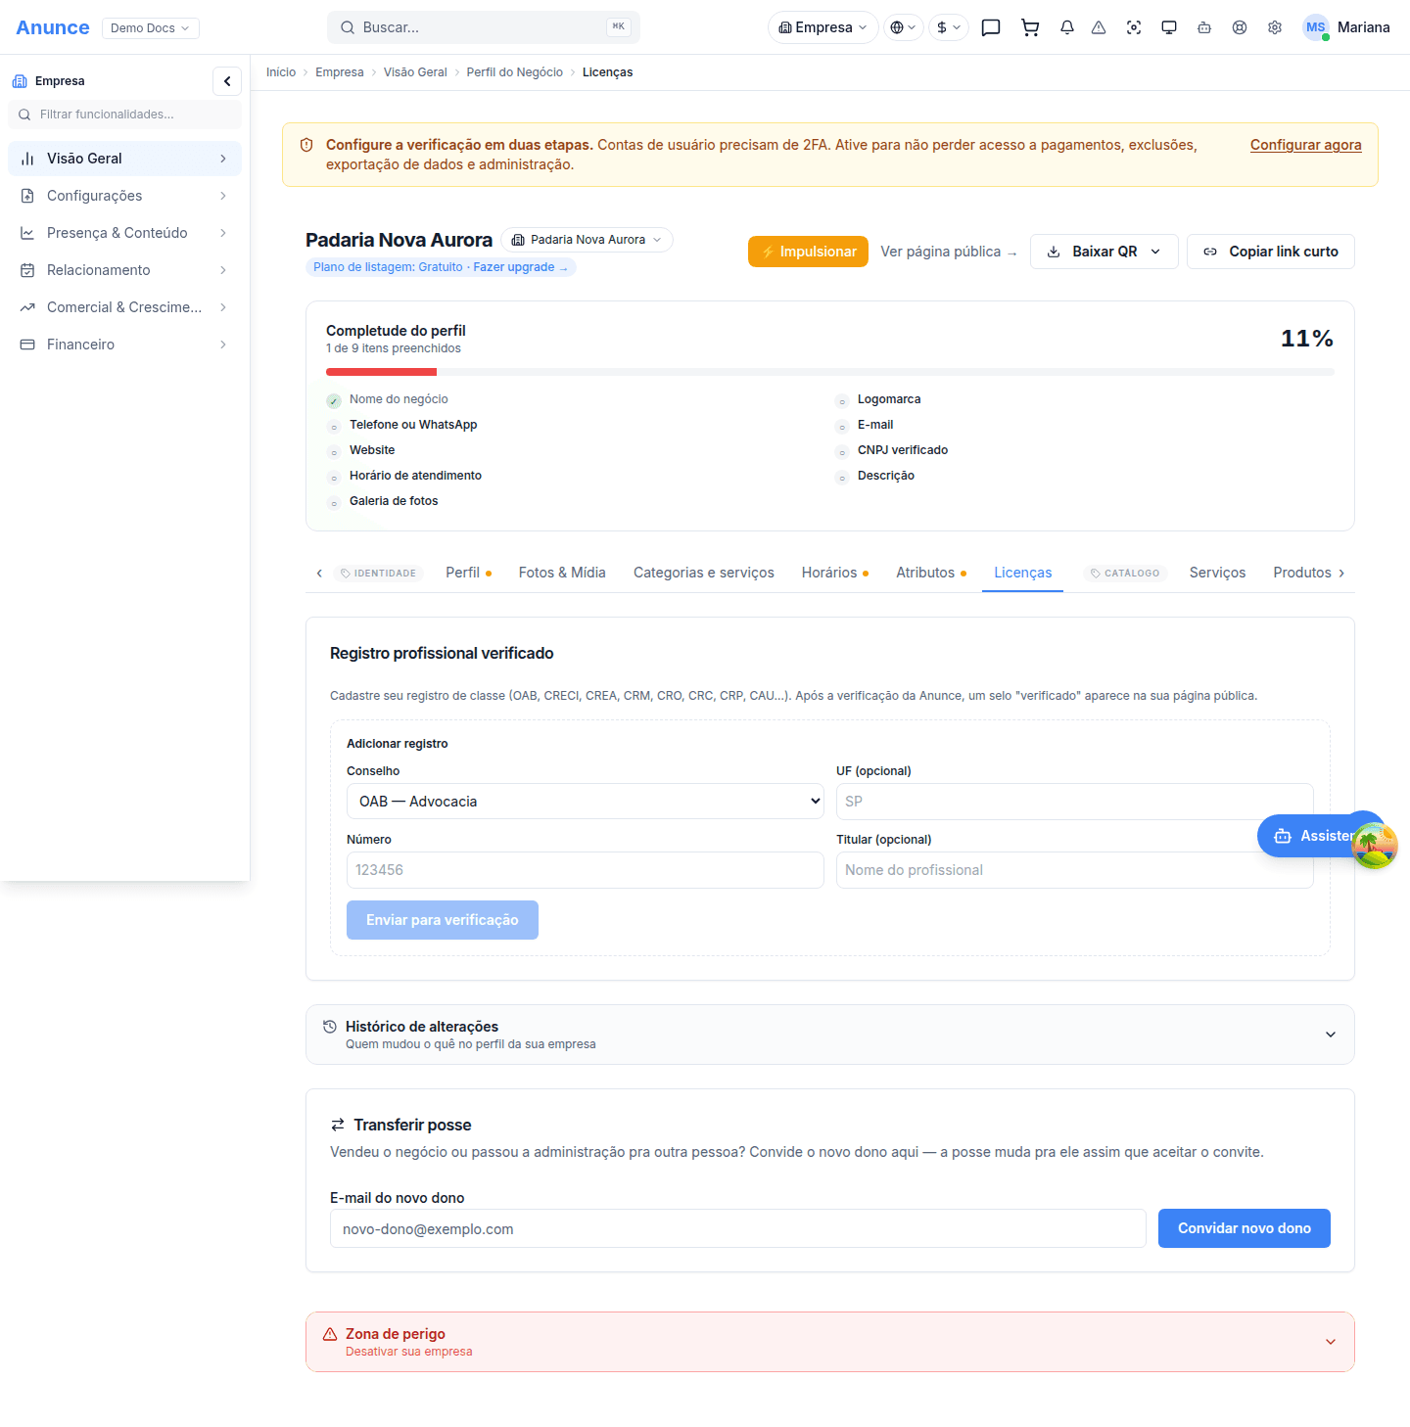Open the chat messages icon
This screenshot has height=1427, width=1410.
[x=991, y=27]
